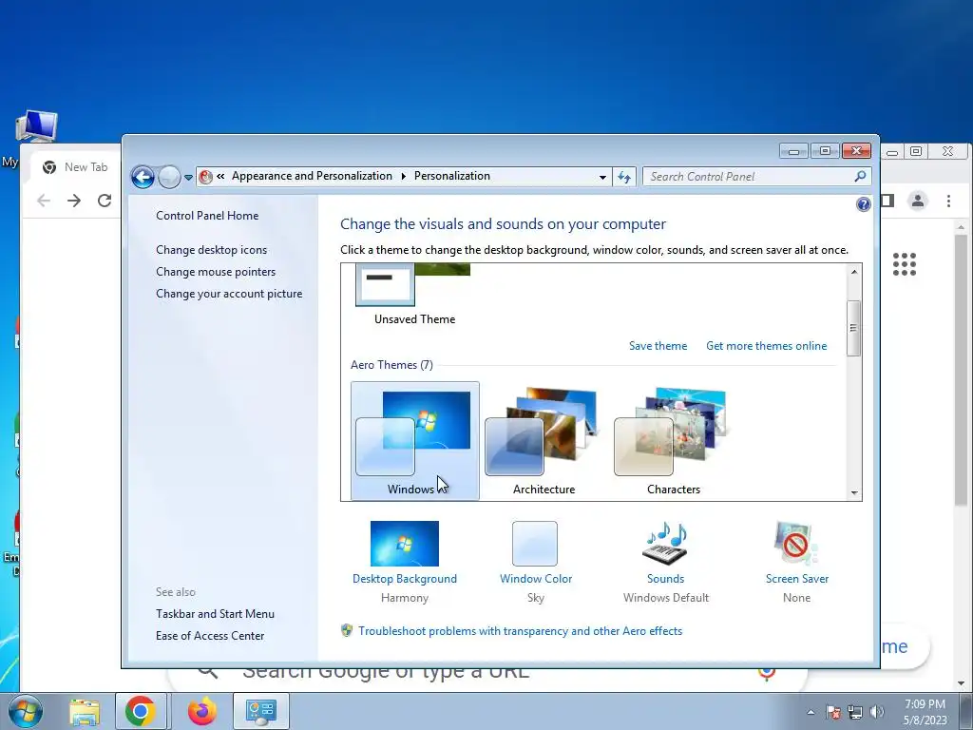
Task: Click the themes list scroll down arrow
Action: [854, 493]
